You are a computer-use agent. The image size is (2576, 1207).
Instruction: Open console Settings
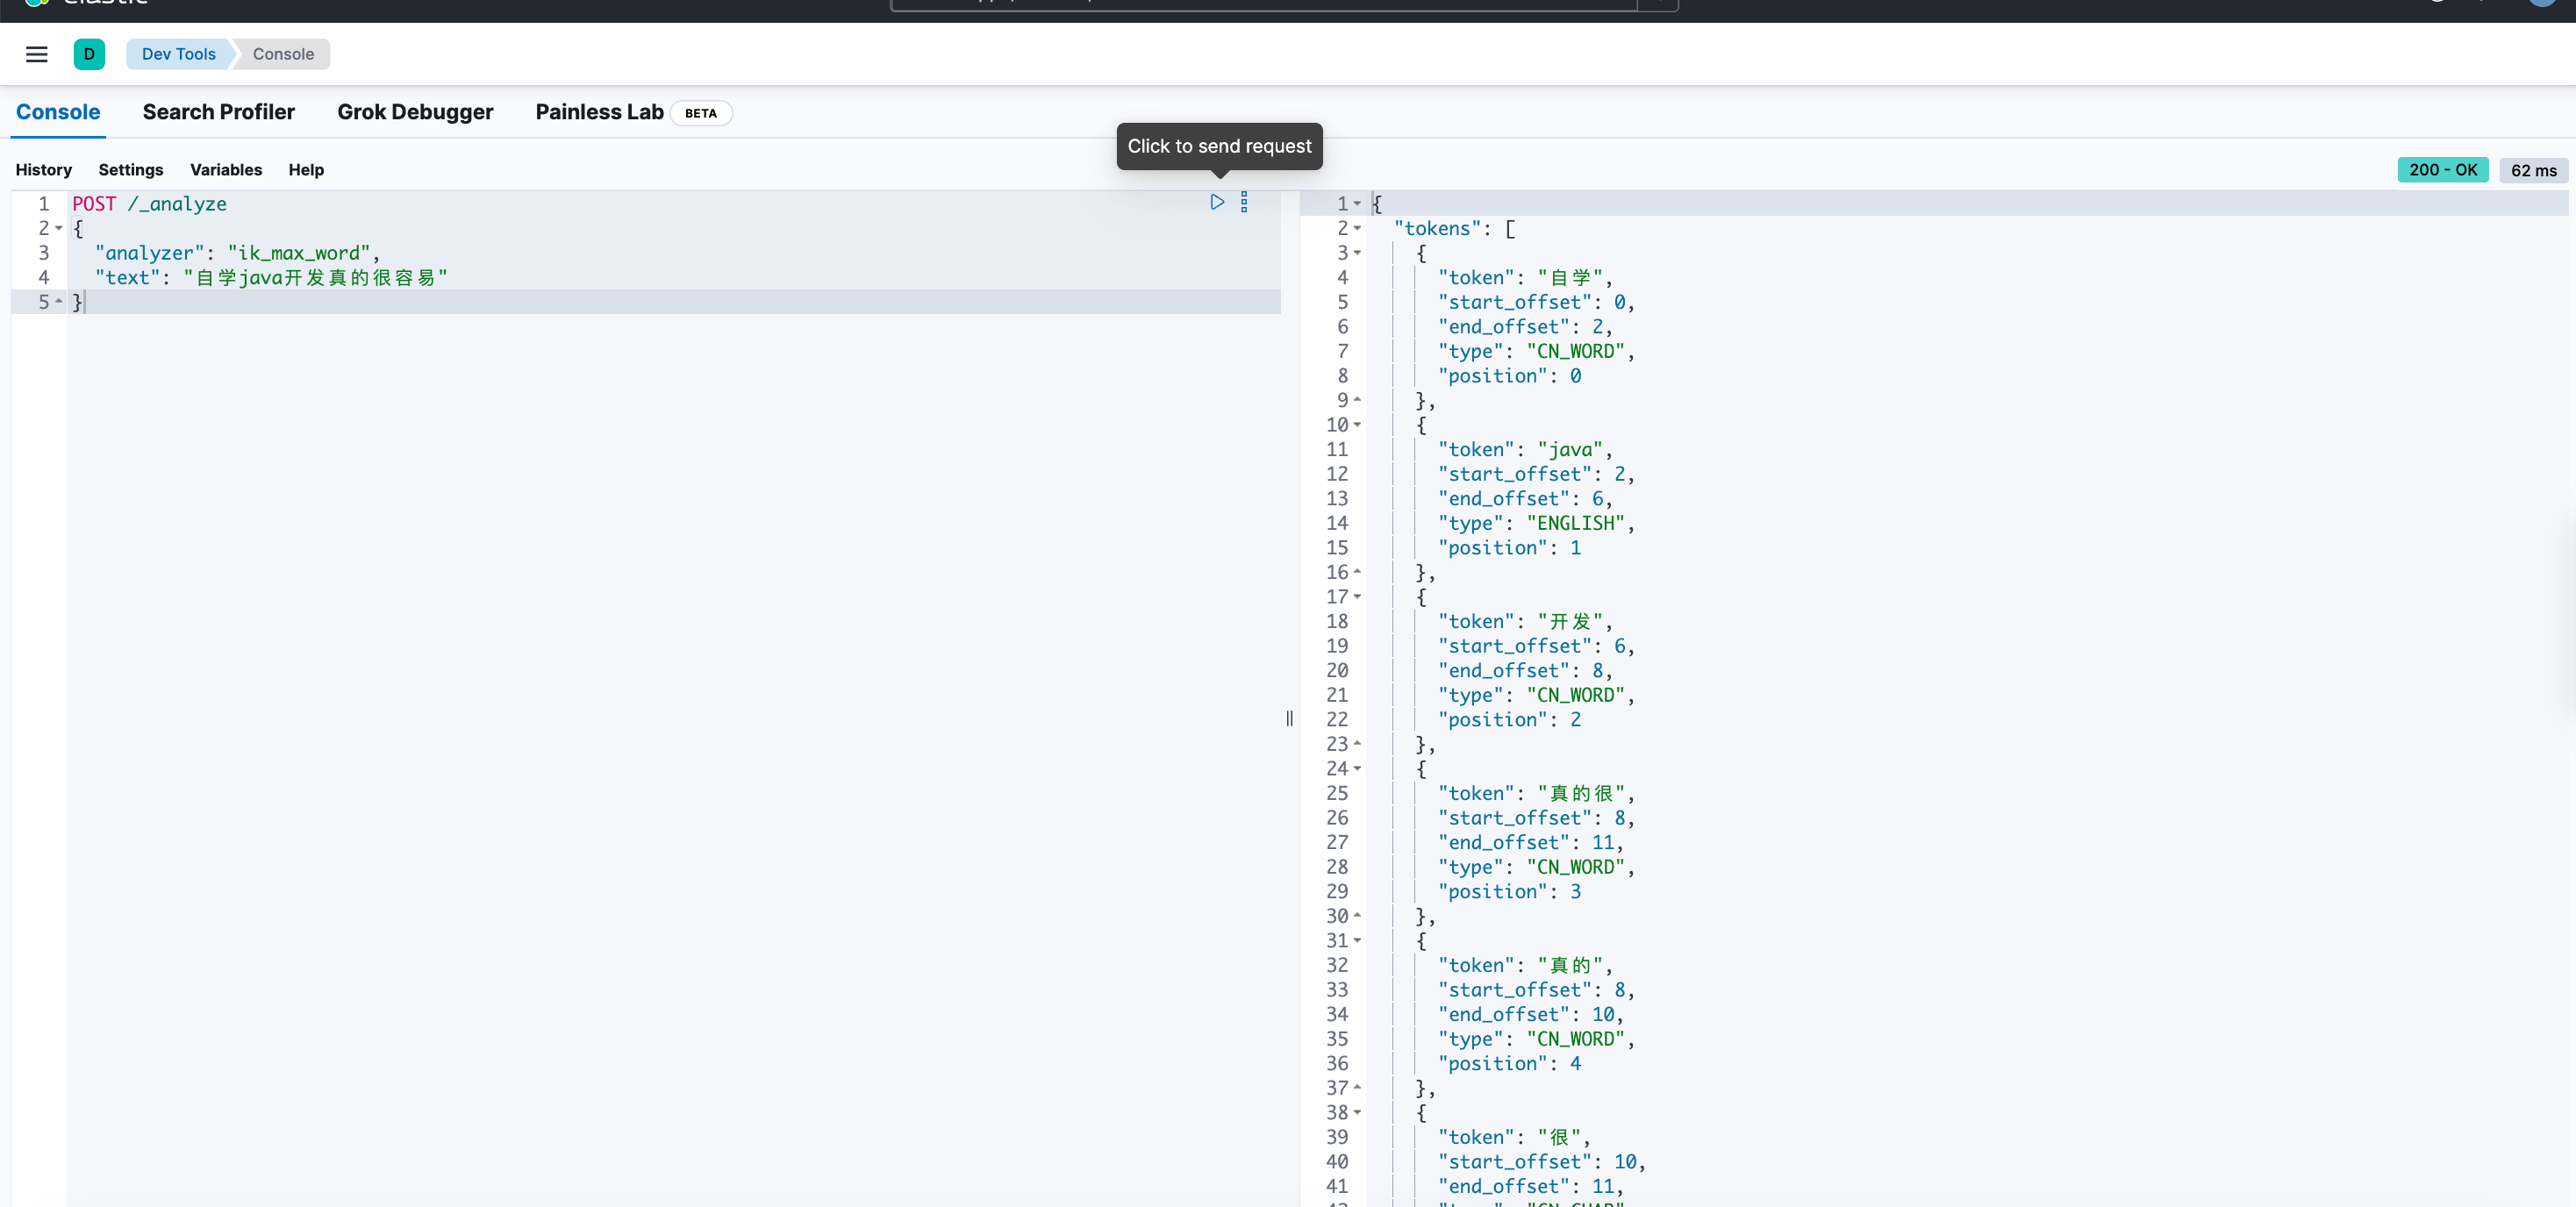(x=130, y=170)
